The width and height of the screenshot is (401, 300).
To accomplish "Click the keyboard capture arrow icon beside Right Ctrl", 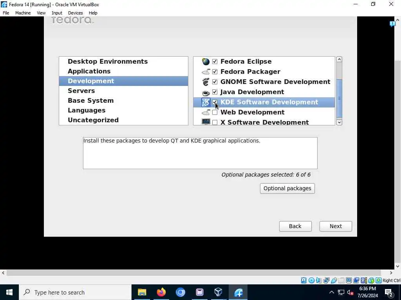I will tap(379, 280).
